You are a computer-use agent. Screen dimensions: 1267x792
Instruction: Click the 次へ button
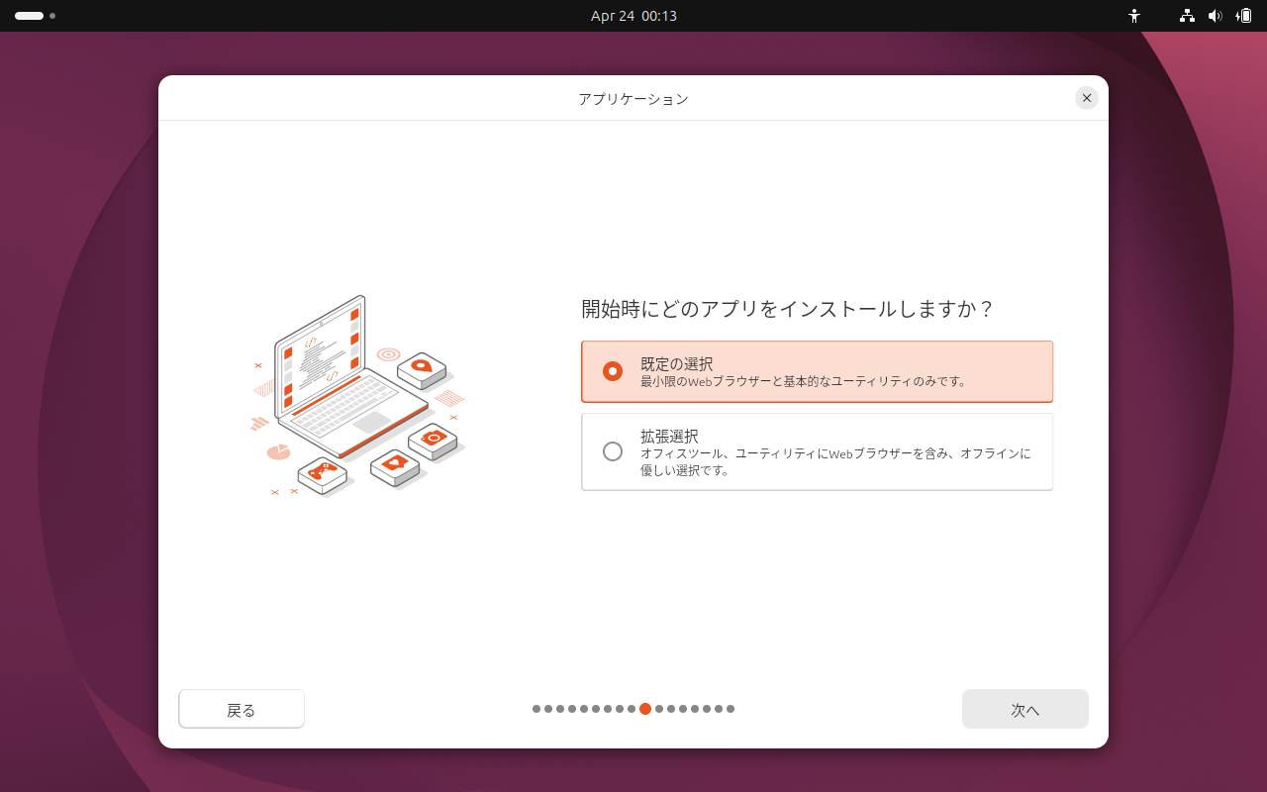1024,709
